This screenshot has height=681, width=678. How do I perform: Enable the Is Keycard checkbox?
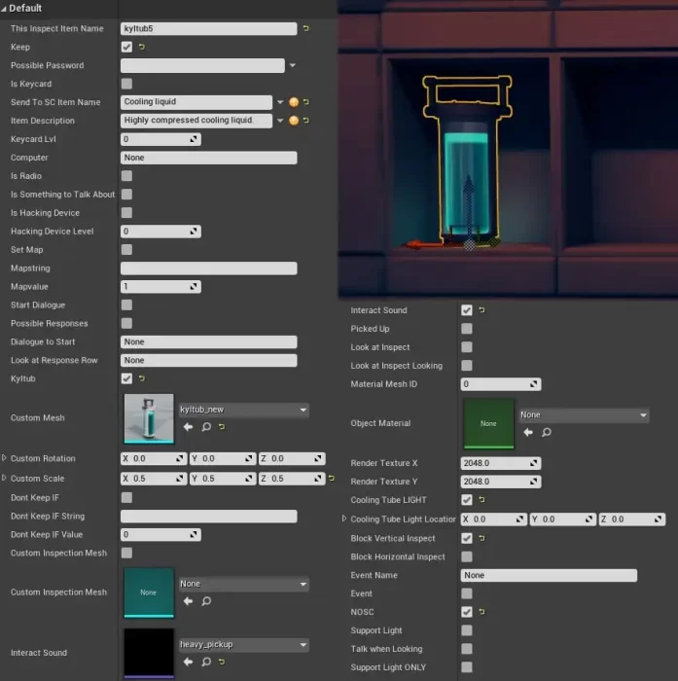[126, 84]
